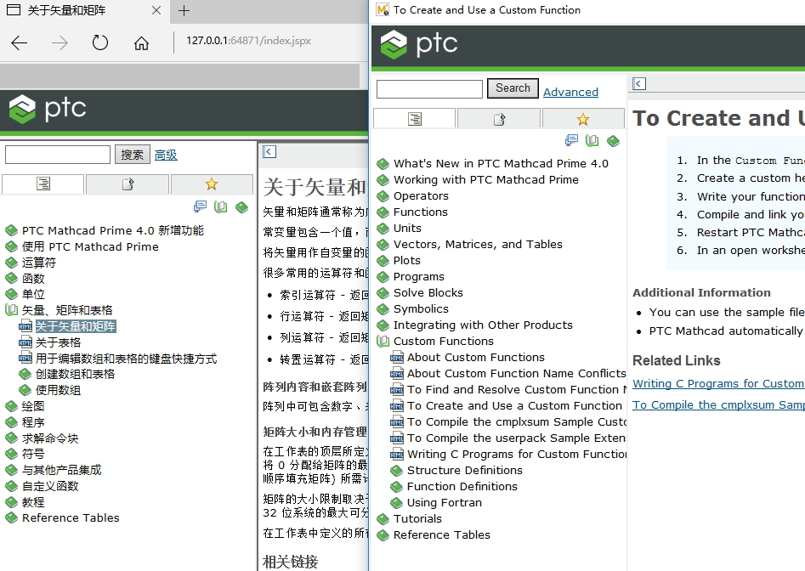Click the PTC logo in the Chinese help window
The image size is (805, 571).
click(48, 109)
